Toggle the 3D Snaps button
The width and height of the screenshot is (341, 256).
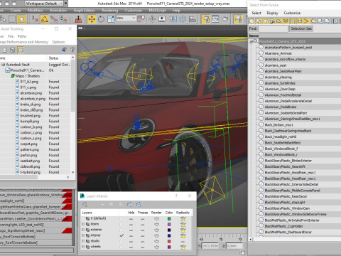(x=35, y=19)
